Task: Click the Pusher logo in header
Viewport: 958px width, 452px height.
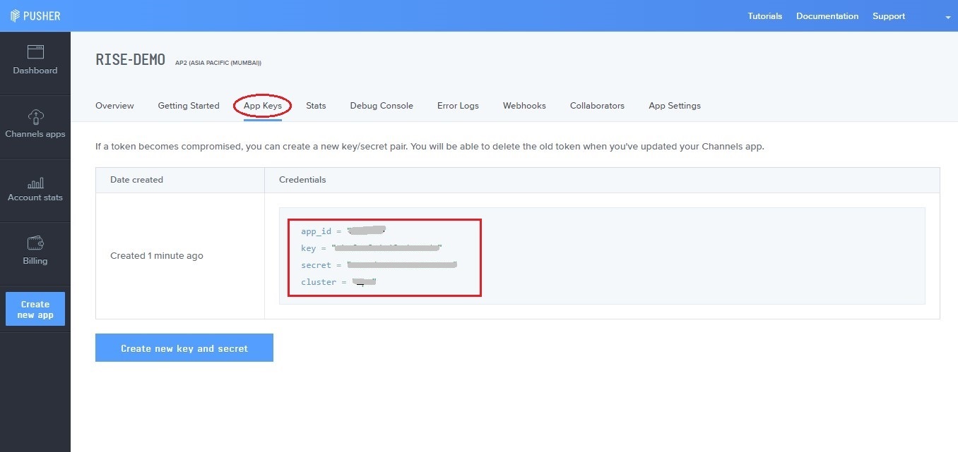Action: click(x=35, y=16)
